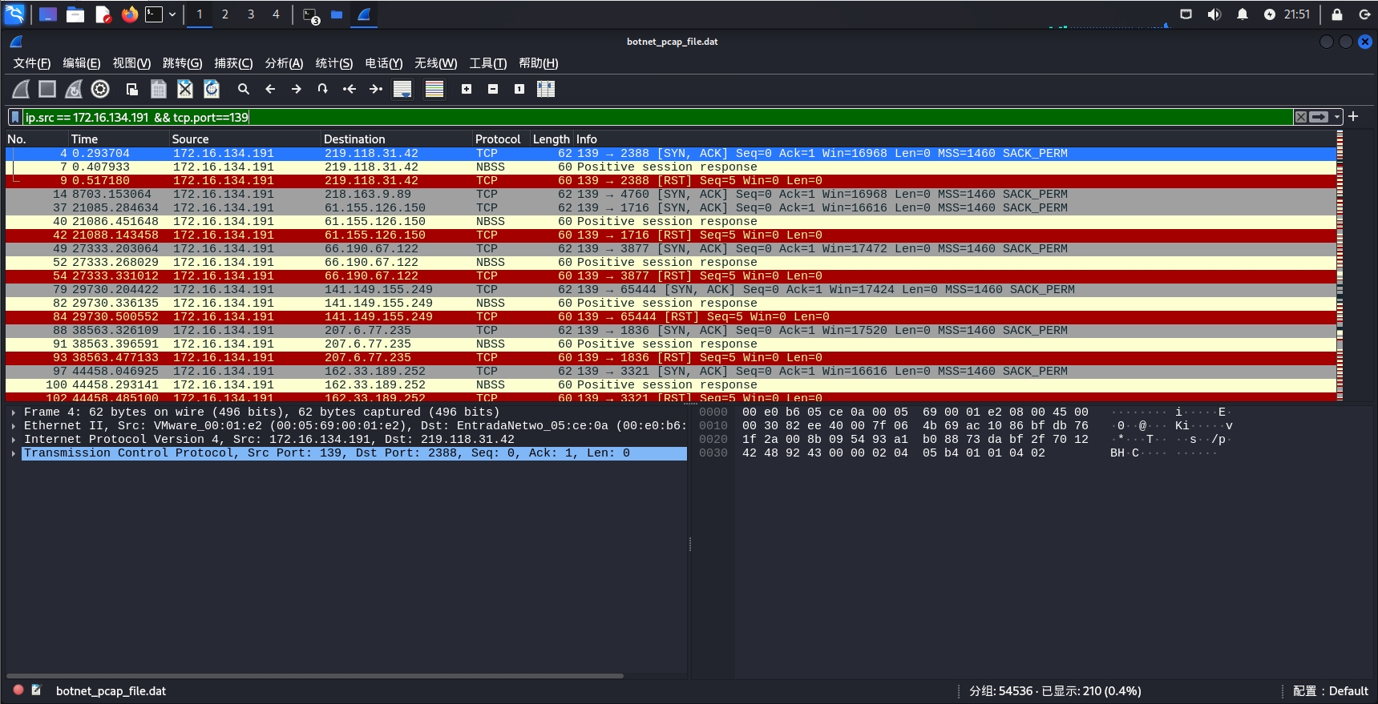Select packet 42 RST row
Viewport: 1378px width, 704px height.
(x=670, y=235)
